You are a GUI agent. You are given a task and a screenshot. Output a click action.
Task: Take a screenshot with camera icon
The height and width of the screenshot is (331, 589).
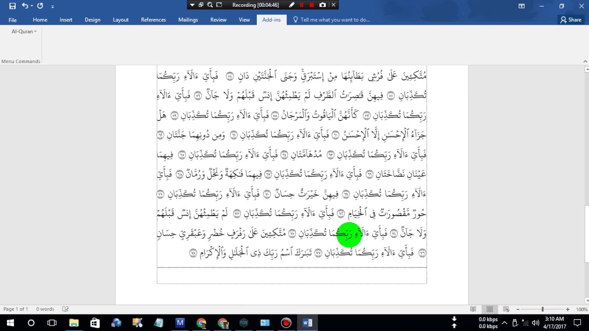tap(323, 5)
